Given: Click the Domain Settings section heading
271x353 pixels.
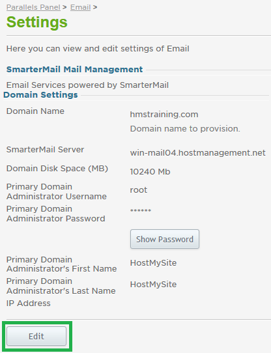Looking at the screenshot, I should click(40, 95).
